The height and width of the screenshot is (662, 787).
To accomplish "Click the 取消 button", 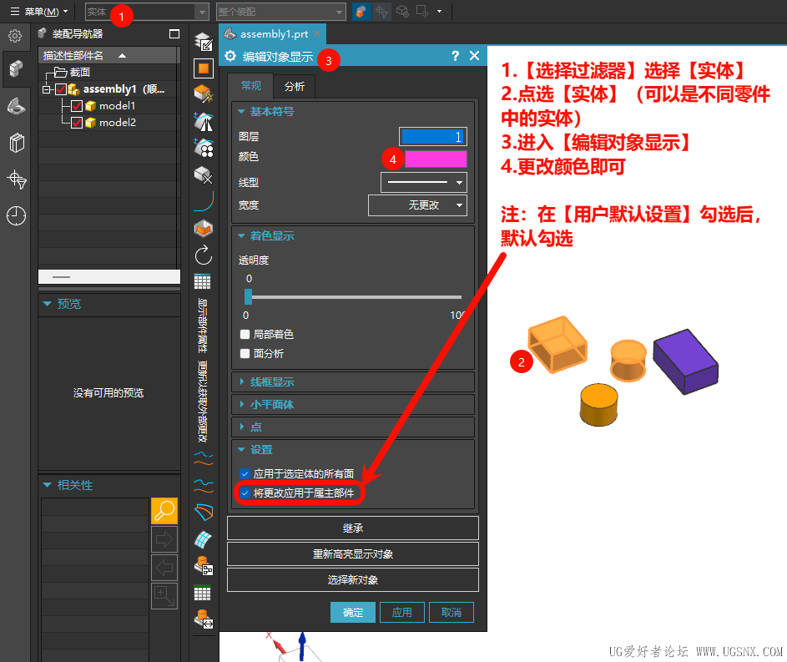I will click(x=452, y=612).
